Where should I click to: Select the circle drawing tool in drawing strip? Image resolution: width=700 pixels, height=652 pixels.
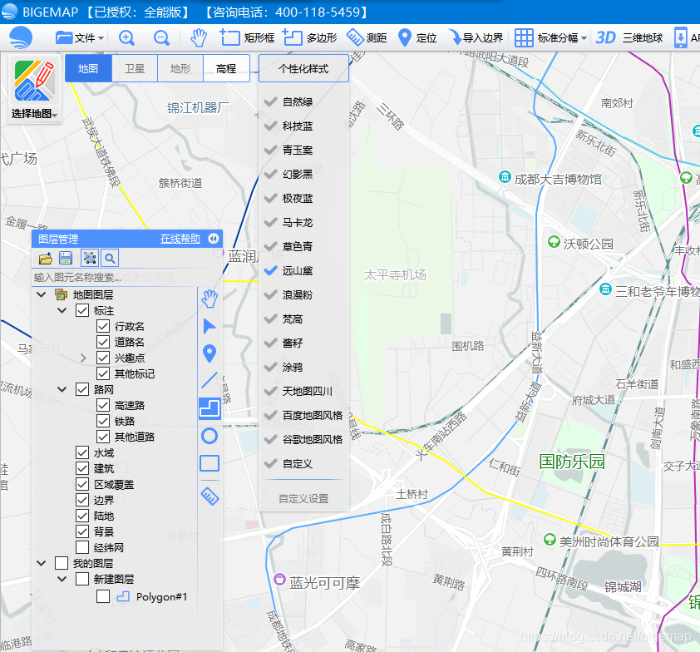coord(210,436)
